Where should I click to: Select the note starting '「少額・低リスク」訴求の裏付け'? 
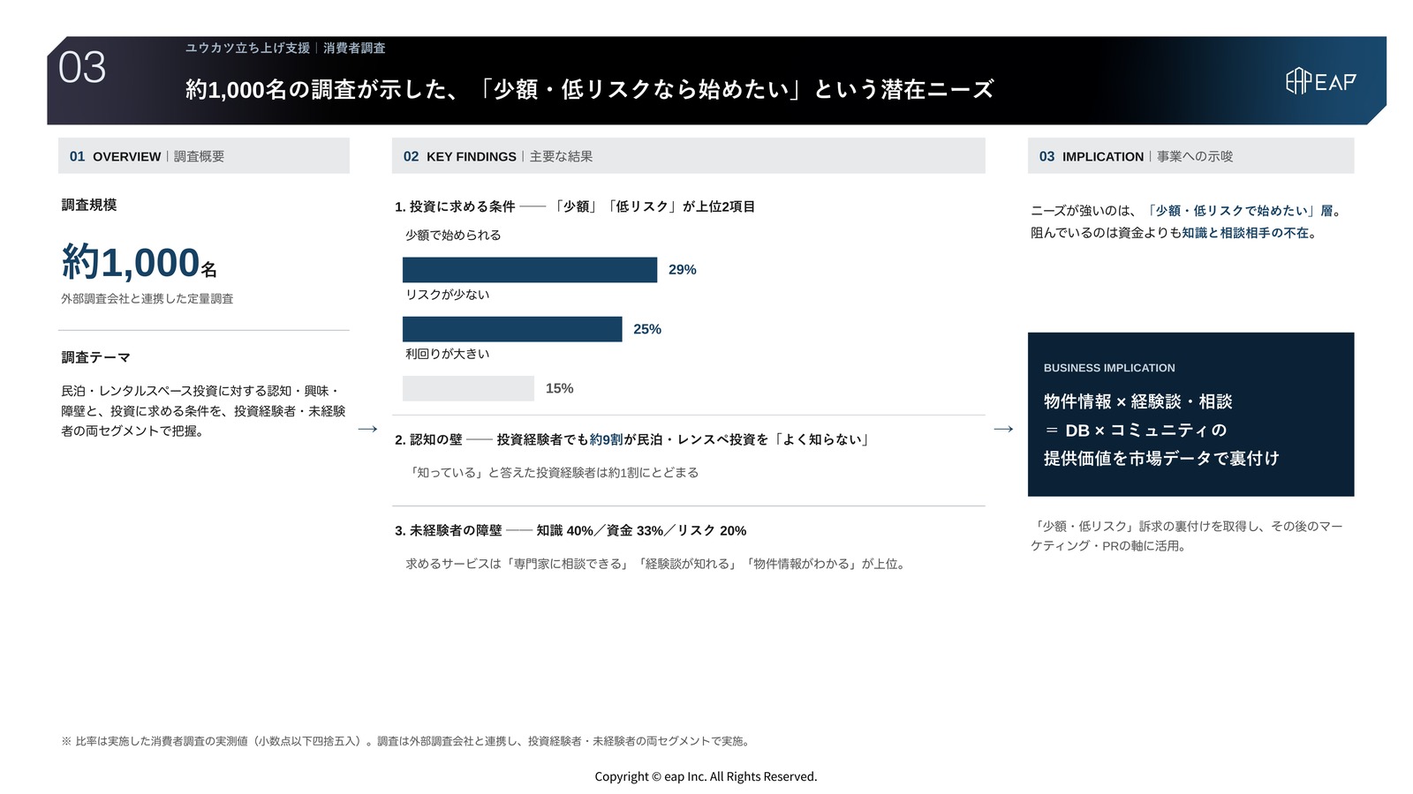(1187, 536)
